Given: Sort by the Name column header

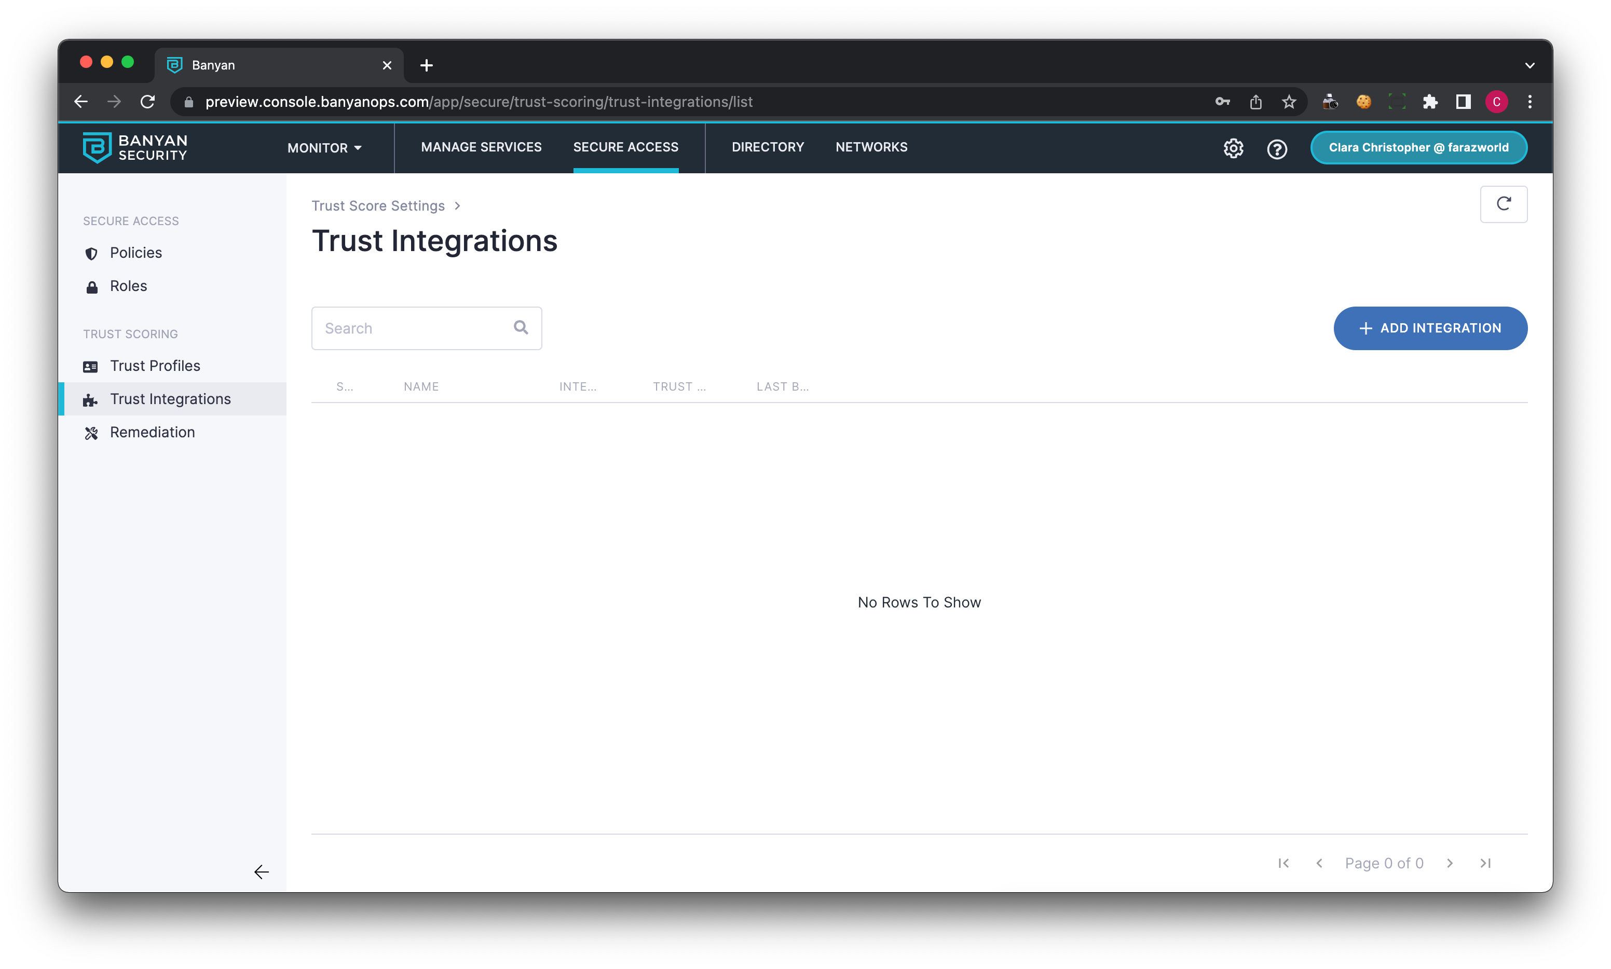Looking at the screenshot, I should pyautogui.click(x=421, y=386).
